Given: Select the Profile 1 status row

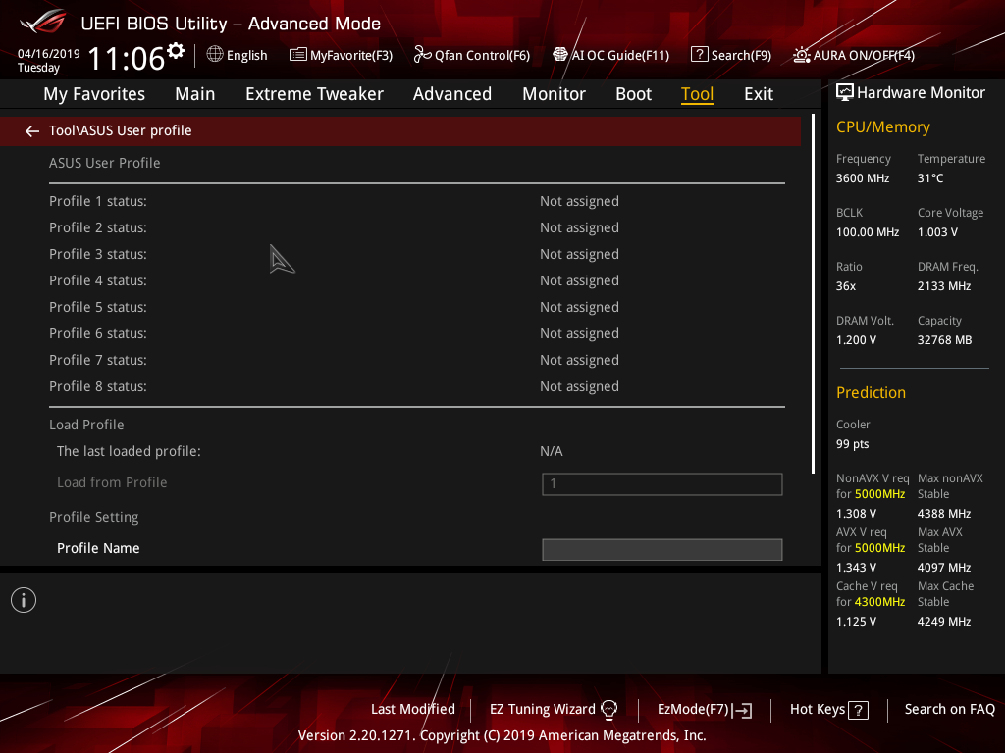Looking at the screenshot, I should tap(416, 201).
